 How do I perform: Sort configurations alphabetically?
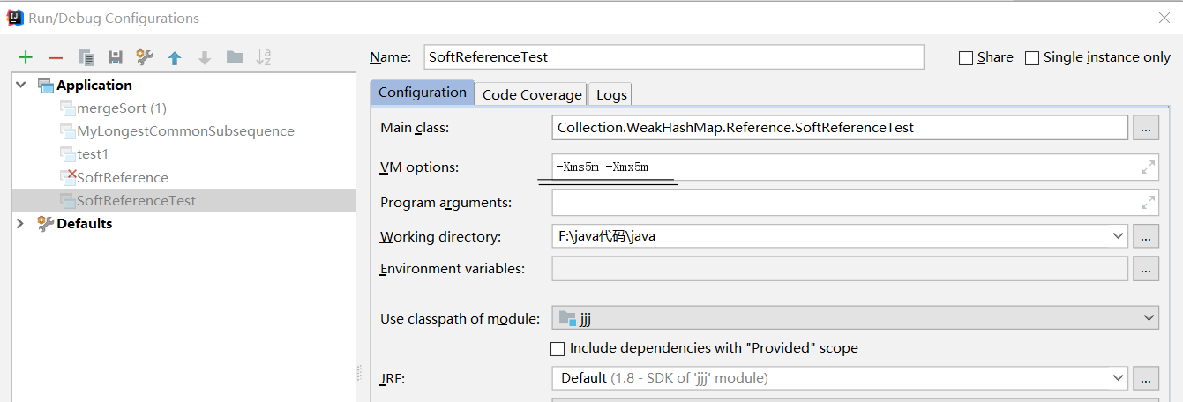[264, 57]
